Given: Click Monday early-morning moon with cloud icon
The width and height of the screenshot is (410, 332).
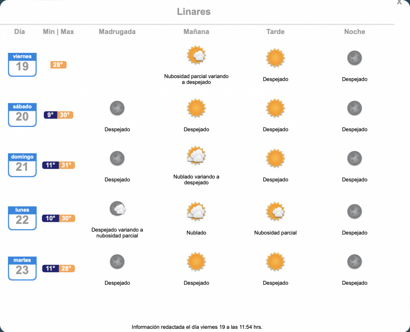Looking at the screenshot, I should tap(117, 209).
